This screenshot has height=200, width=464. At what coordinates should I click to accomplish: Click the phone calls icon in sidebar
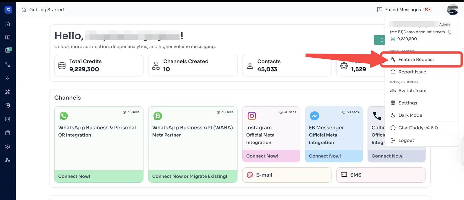click(8, 65)
